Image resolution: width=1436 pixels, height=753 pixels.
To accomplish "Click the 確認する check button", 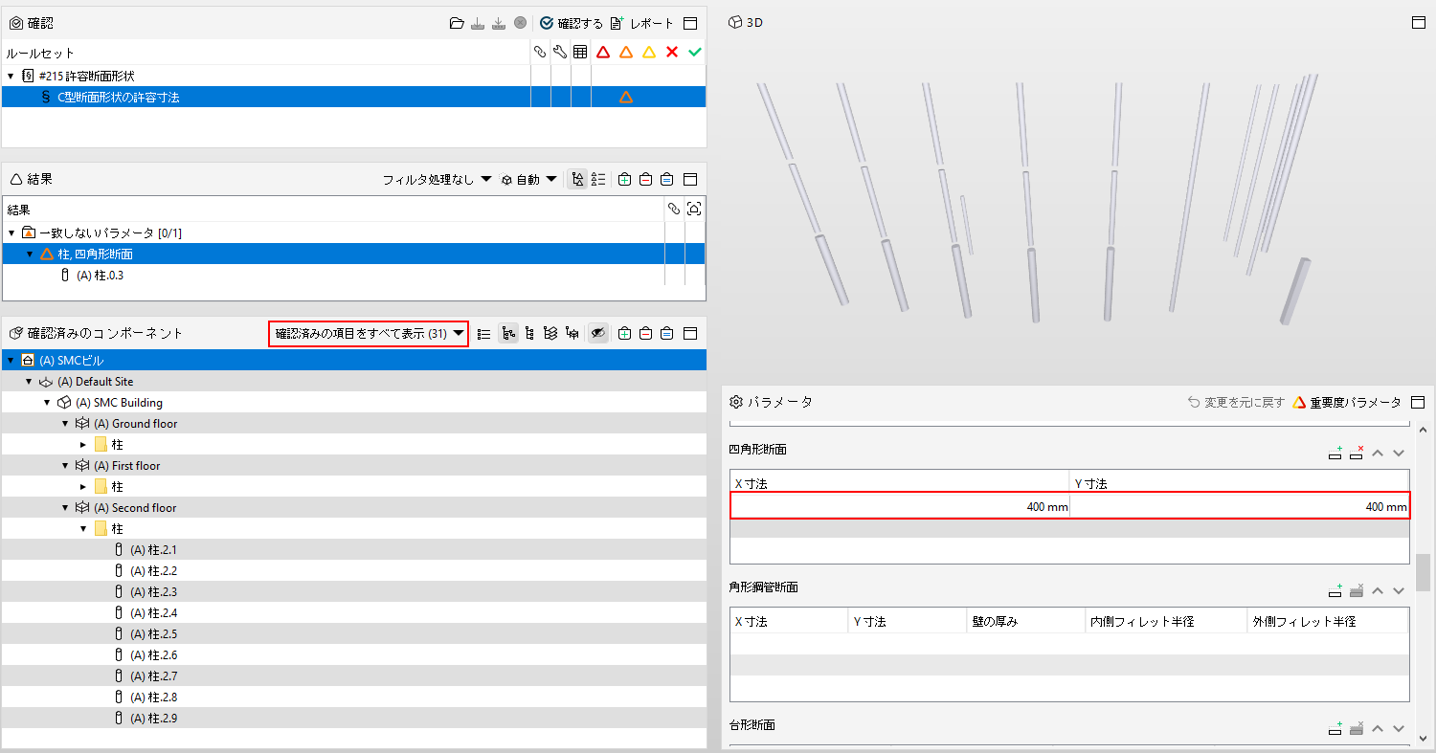I will click(572, 23).
